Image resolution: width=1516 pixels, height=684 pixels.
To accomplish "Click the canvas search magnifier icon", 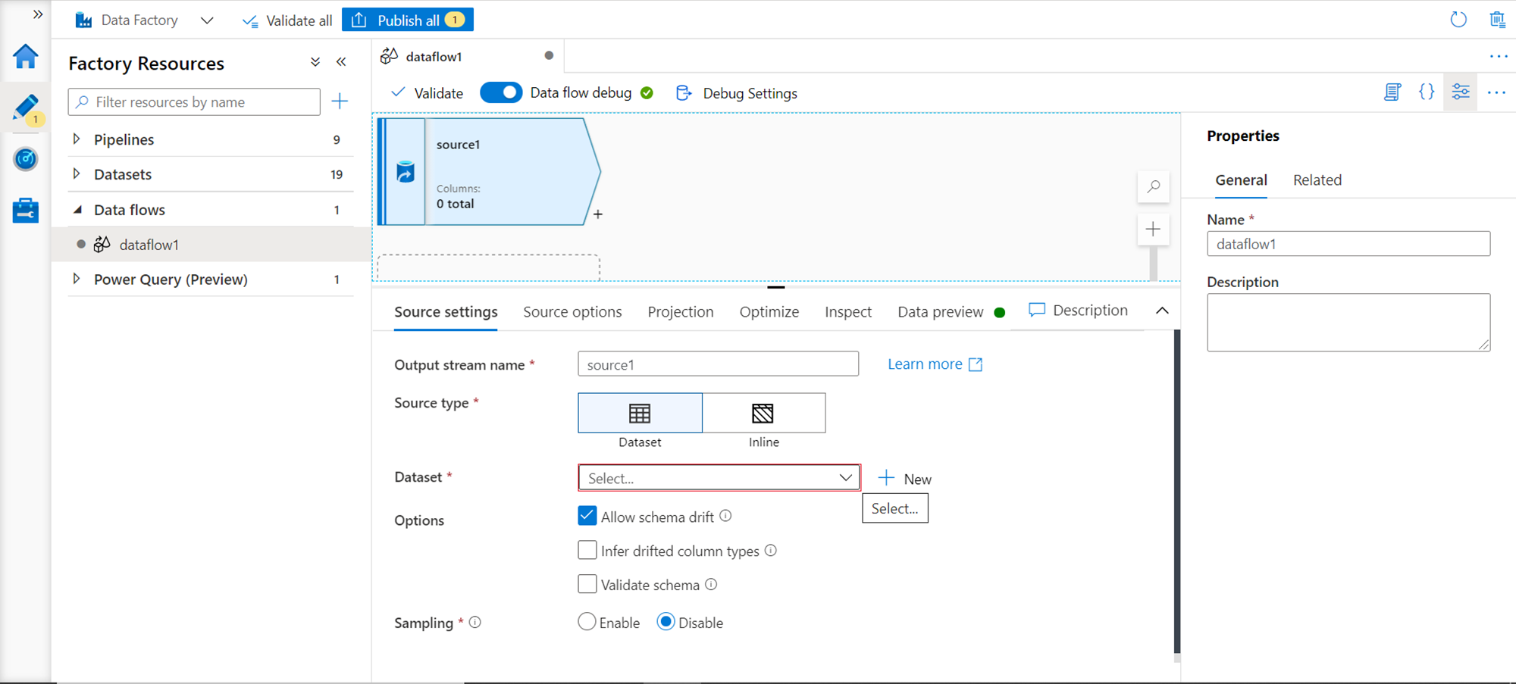I will pyautogui.click(x=1153, y=186).
